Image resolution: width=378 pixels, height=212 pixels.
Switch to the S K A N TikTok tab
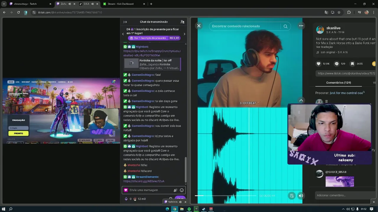pyautogui.click(x=86, y=4)
